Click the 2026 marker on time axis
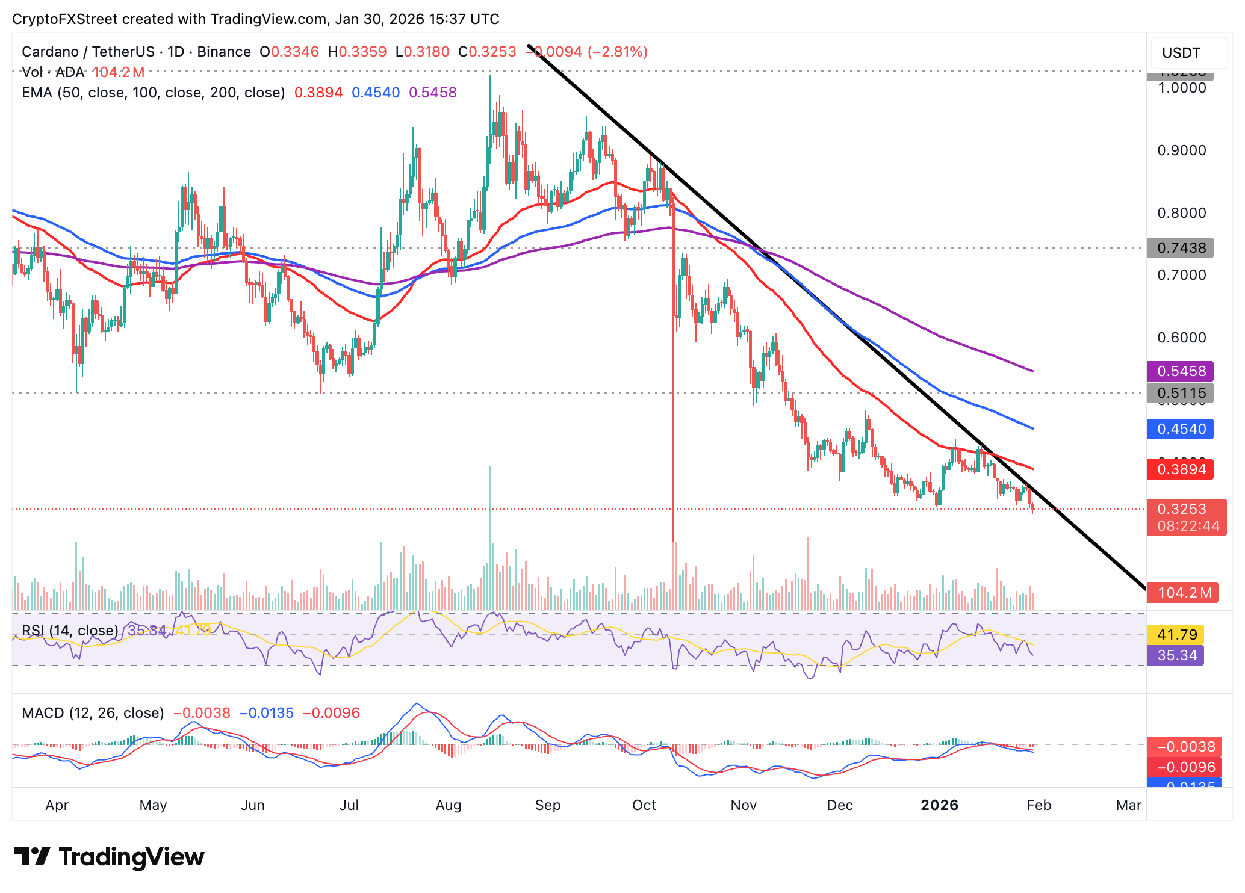Screen dimensions: 1245x893 939,805
